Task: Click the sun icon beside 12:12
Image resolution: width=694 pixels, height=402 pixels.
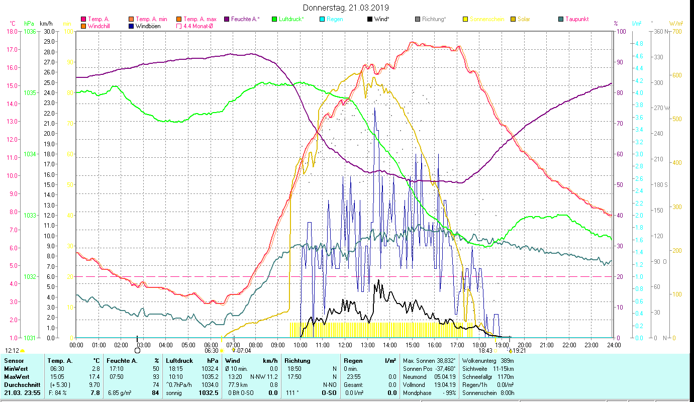Action: 23,351
